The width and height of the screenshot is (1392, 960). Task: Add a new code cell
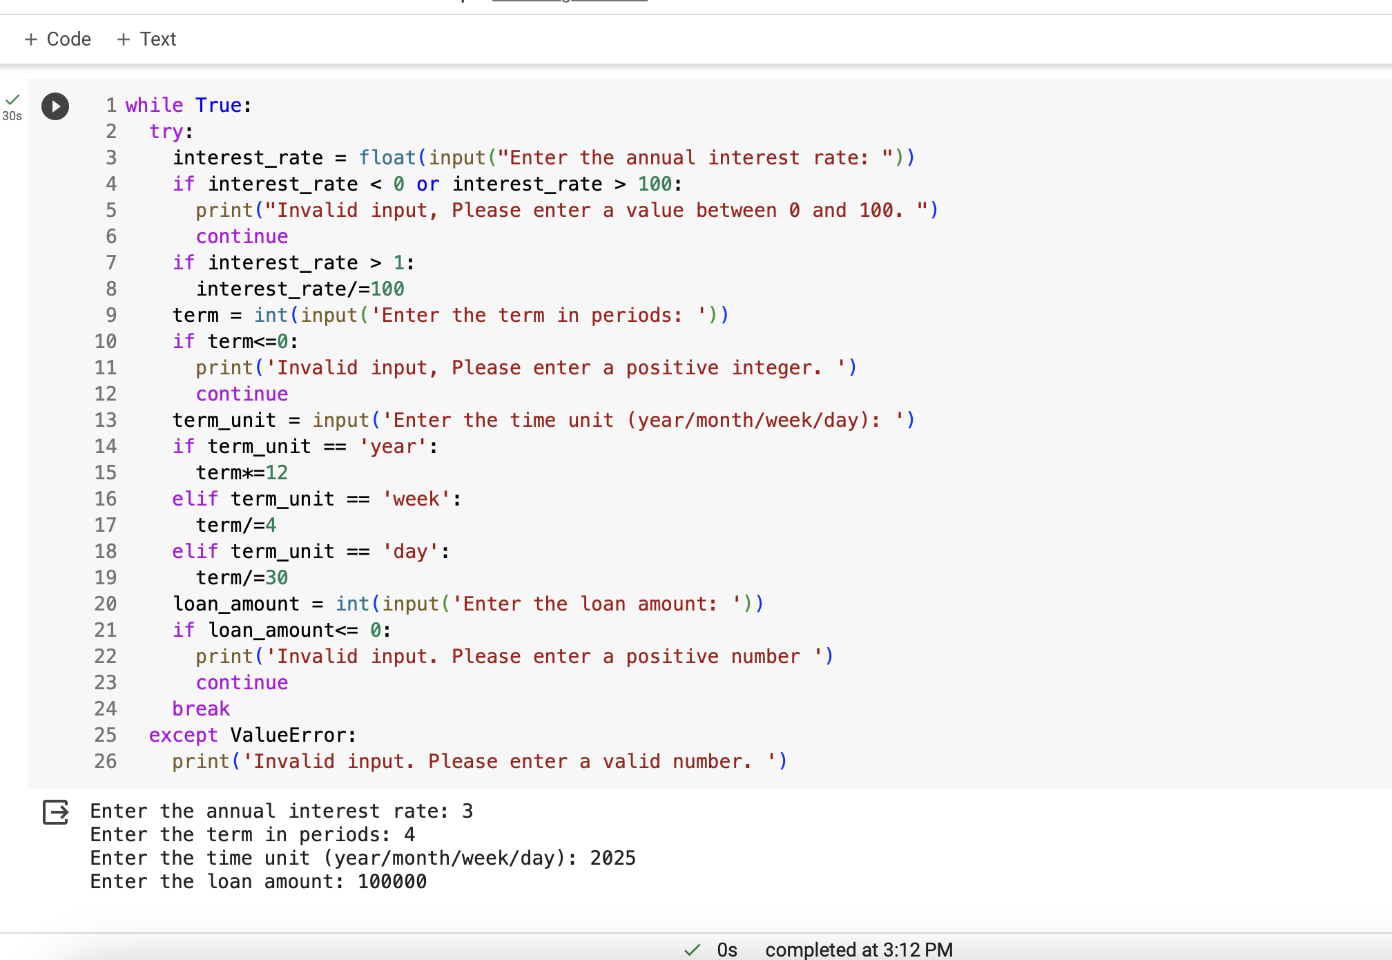[x=58, y=39]
